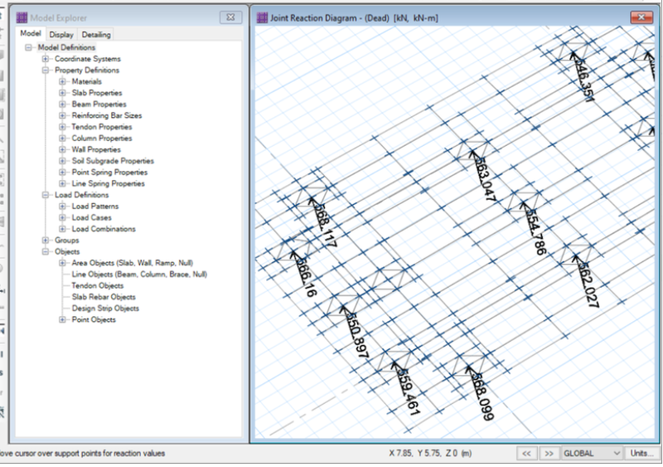The width and height of the screenshot is (663, 467).
Task: Select Line Spring Properties item
Action: coord(109,183)
